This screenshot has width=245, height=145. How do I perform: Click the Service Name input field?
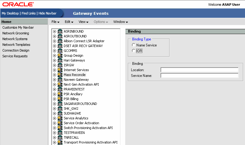coord(199,76)
